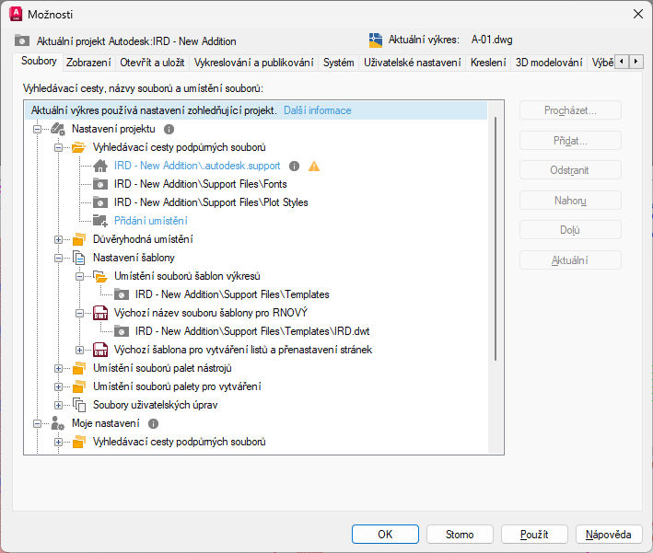Select the IRD - New Addition\.autodesk.support row
The image size is (653, 553).
197,166
